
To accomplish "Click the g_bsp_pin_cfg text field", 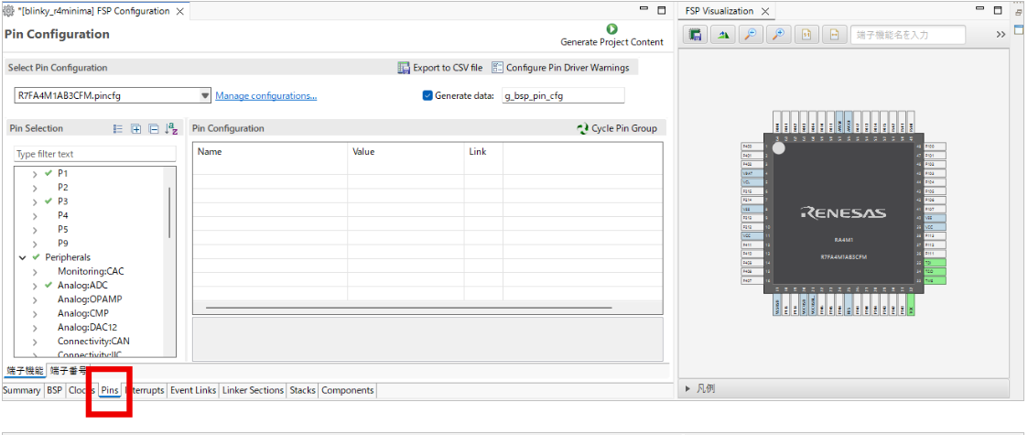I will (x=563, y=96).
